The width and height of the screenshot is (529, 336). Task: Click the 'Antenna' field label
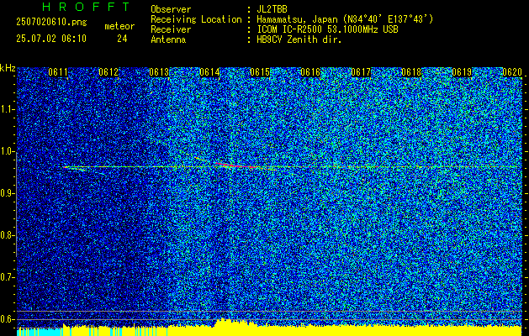[x=168, y=39]
